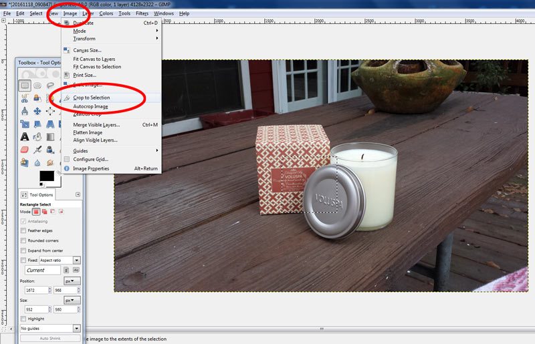
Task: Click the white background color swatch
Action: (58, 184)
